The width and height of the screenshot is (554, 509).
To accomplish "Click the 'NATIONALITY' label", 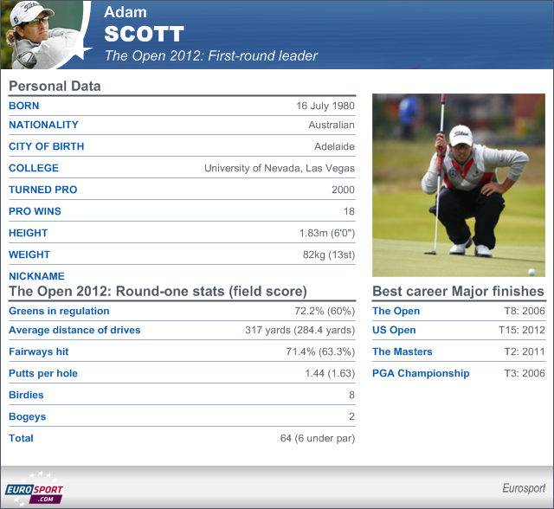I will [x=43, y=125].
